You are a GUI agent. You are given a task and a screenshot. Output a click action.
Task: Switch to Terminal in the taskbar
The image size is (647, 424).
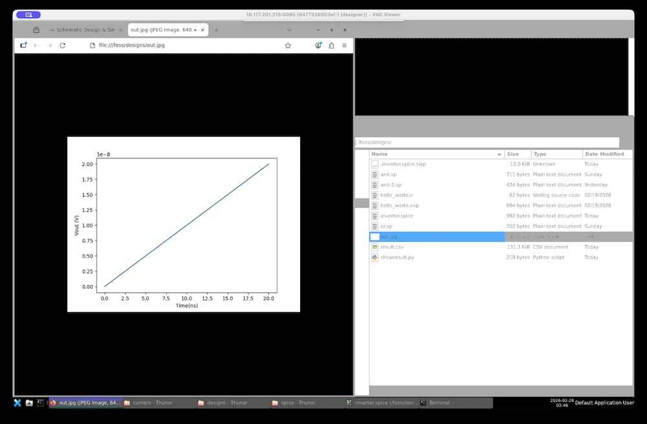(443, 403)
